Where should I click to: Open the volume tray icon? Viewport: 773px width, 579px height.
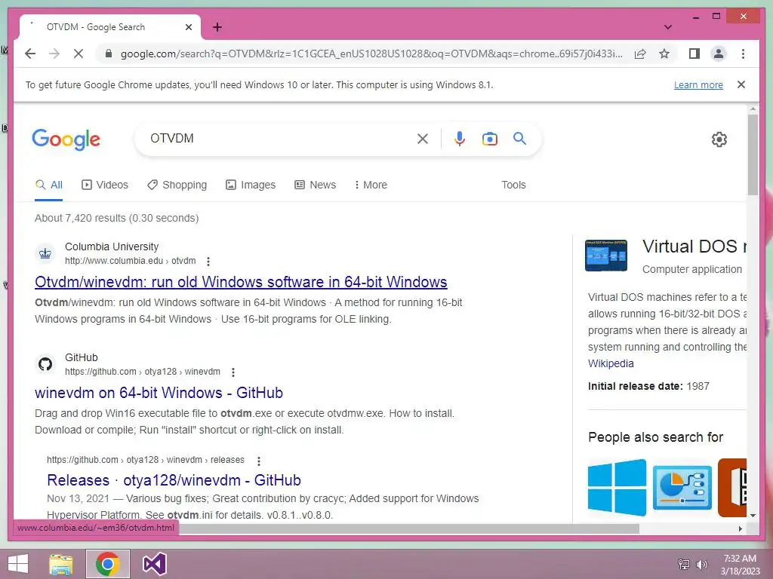click(701, 564)
